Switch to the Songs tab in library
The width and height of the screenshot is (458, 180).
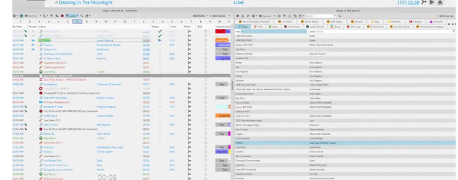pos(243,27)
